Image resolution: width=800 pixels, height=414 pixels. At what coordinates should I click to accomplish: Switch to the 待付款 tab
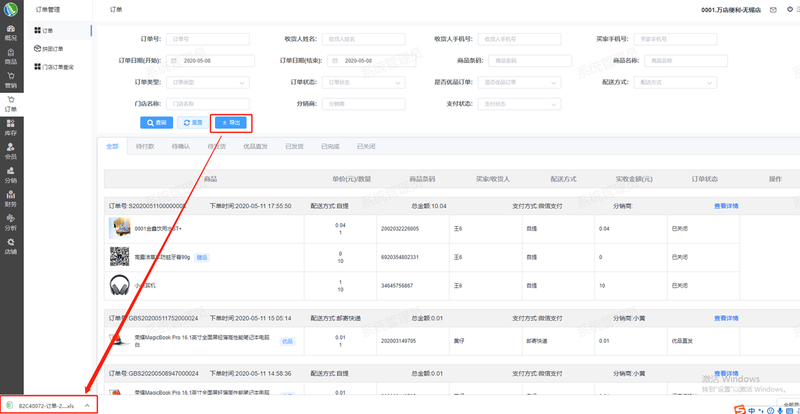[x=145, y=147]
